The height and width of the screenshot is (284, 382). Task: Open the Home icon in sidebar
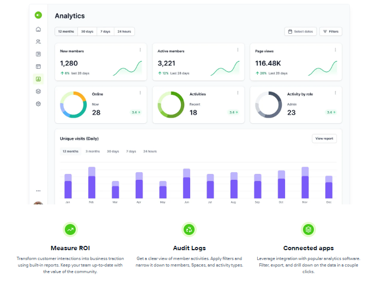(38, 29)
